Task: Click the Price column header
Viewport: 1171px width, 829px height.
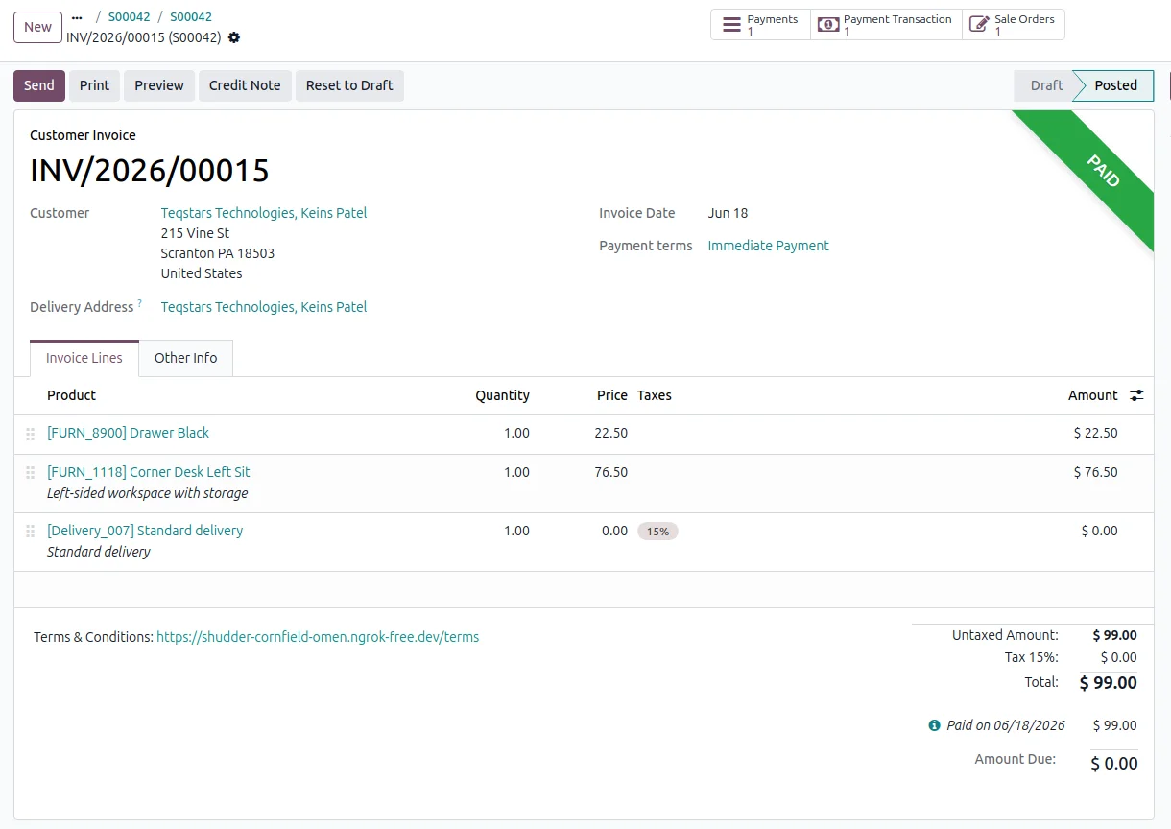Action: pyautogui.click(x=611, y=395)
